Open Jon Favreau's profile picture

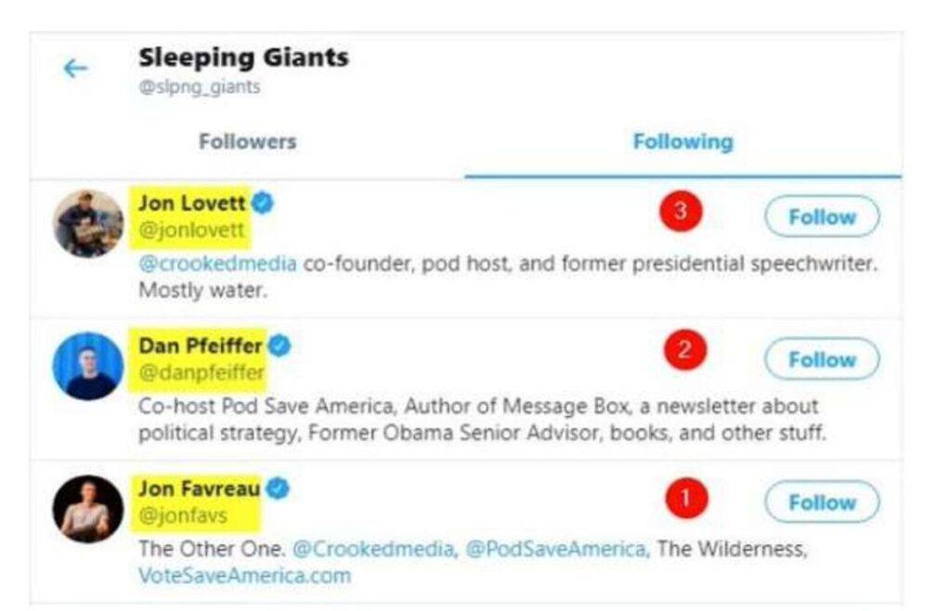pos(87,509)
